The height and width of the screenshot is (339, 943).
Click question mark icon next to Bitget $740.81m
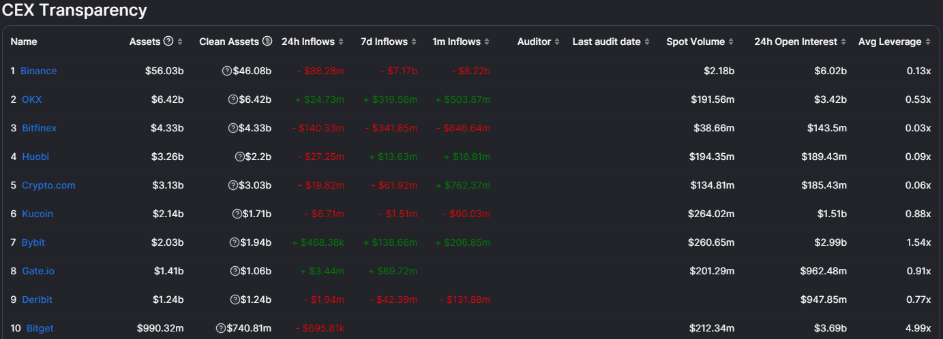[220, 328]
